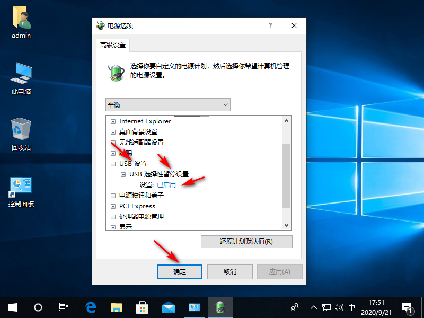Collapse the USB 设置 tree node

coord(113,164)
